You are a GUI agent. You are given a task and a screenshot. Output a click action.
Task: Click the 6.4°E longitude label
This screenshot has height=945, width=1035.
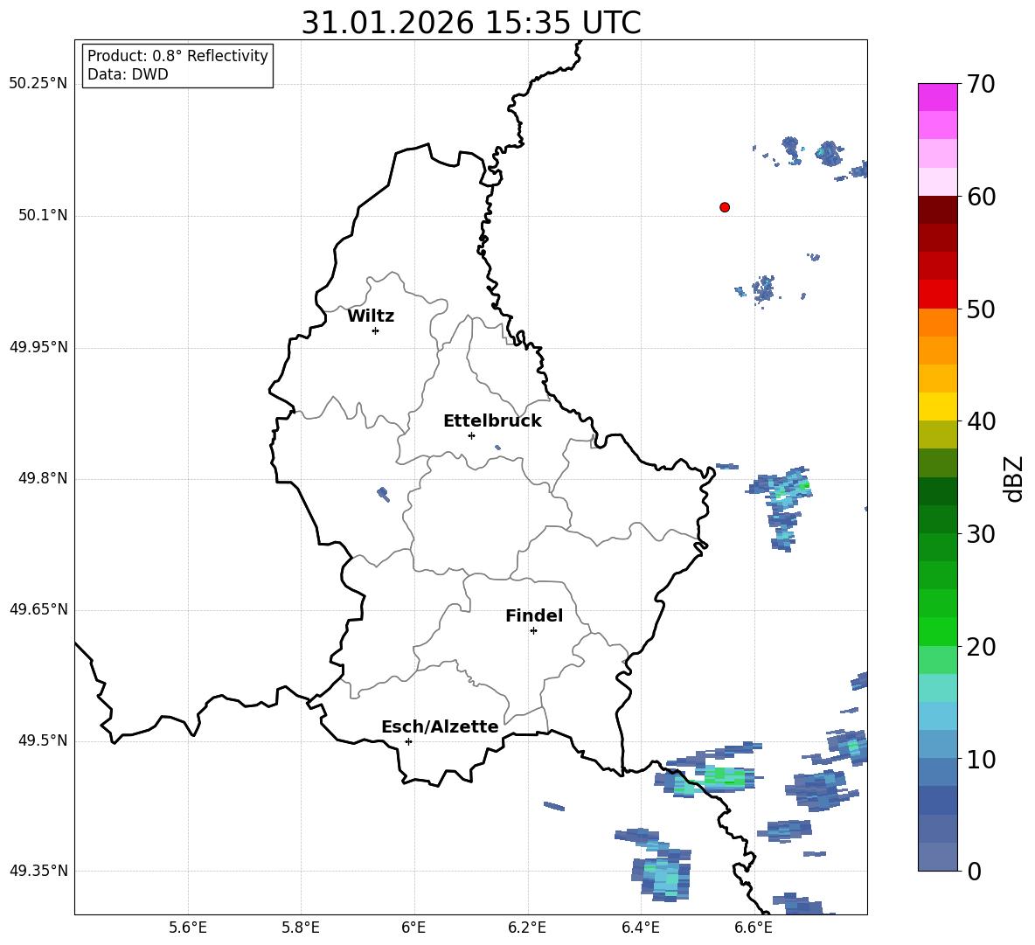point(640,928)
